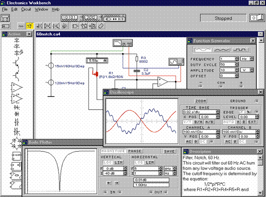The height and width of the screenshot is (197, 266).
Task: Open the Circuit menu
Action: coord(26,9)
